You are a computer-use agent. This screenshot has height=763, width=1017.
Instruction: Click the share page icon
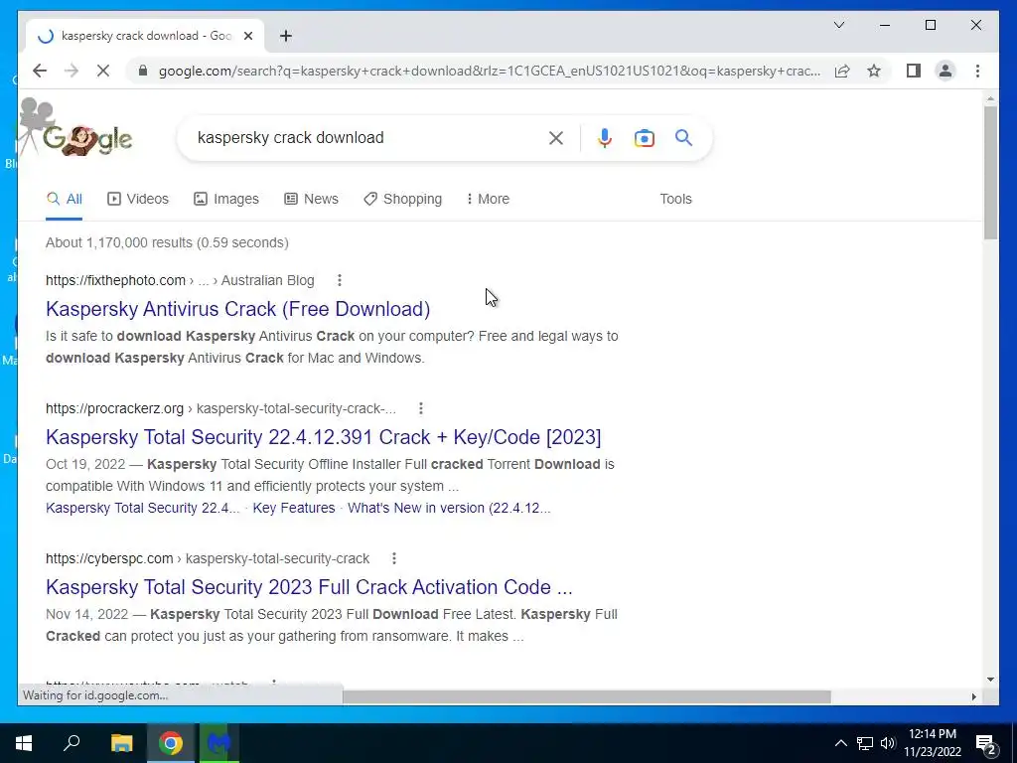(x=842, y=71)
